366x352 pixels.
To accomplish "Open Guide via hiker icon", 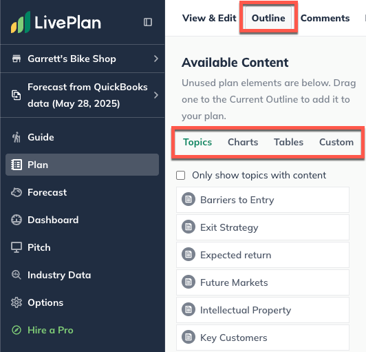I will (17, 137).
